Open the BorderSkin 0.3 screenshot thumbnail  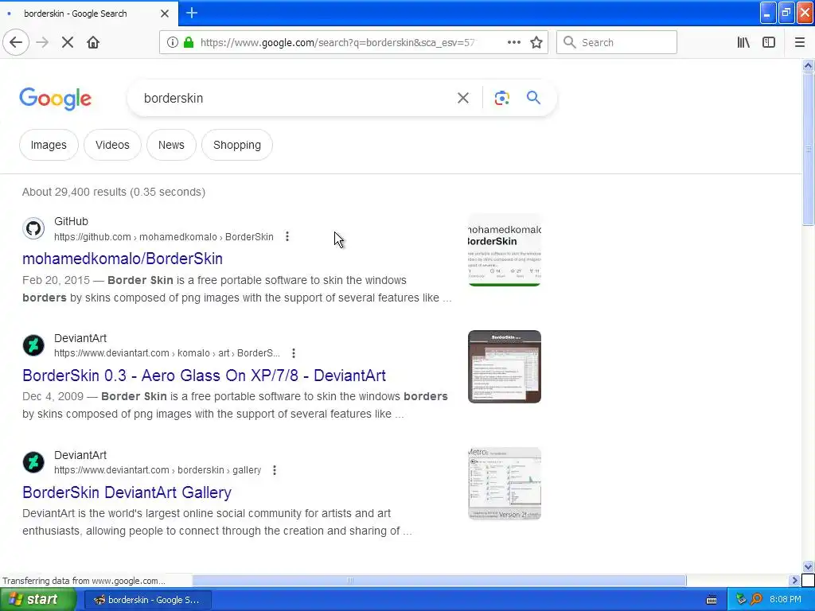coord(504,367)
